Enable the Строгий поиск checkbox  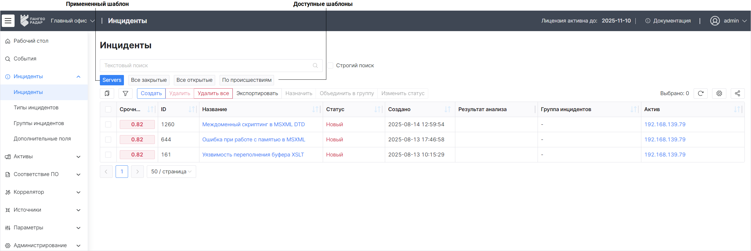[x=330, y=65]
